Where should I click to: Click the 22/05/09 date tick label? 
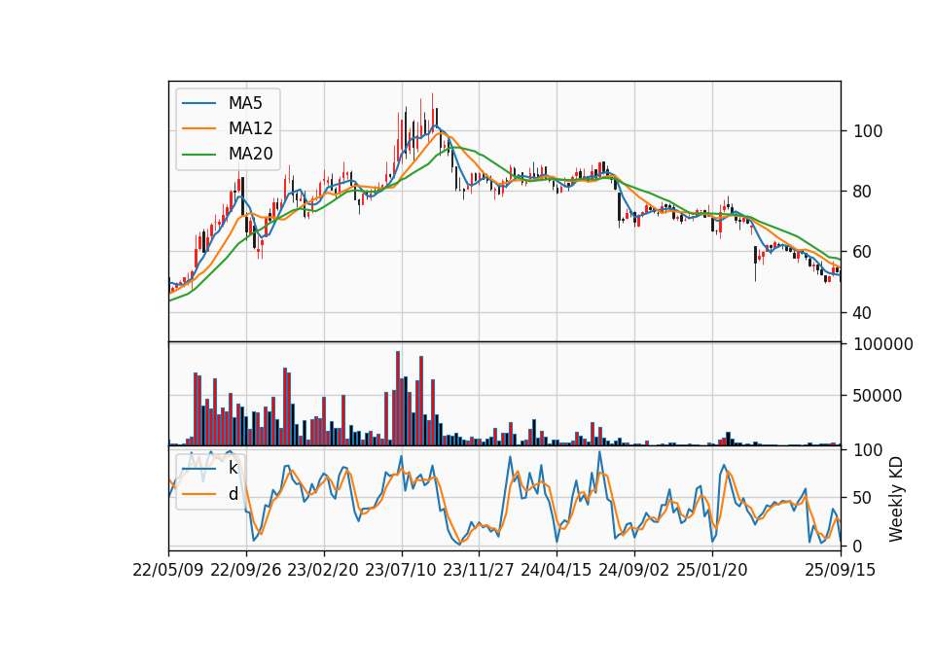tap(168, 570)
